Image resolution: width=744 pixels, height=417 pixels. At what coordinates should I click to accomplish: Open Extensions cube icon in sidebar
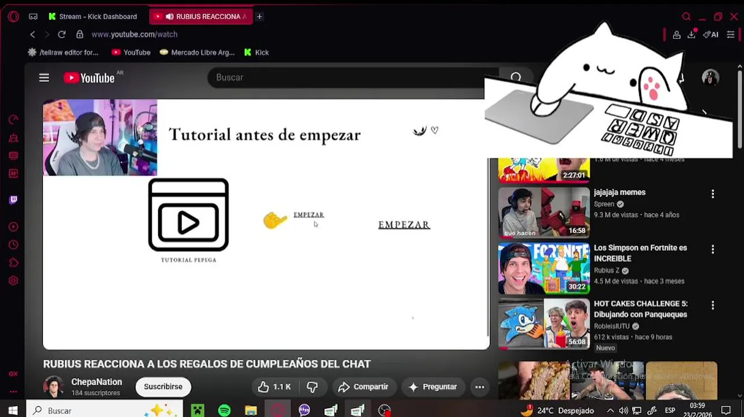coord(13,263)
